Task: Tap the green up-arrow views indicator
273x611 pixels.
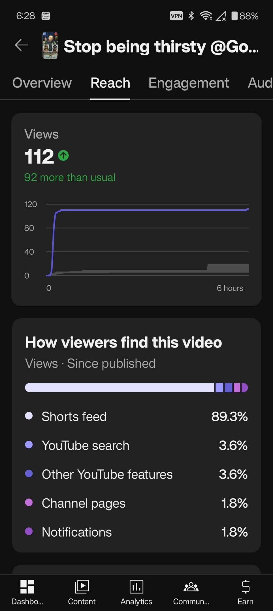Action: coord(63,156)
